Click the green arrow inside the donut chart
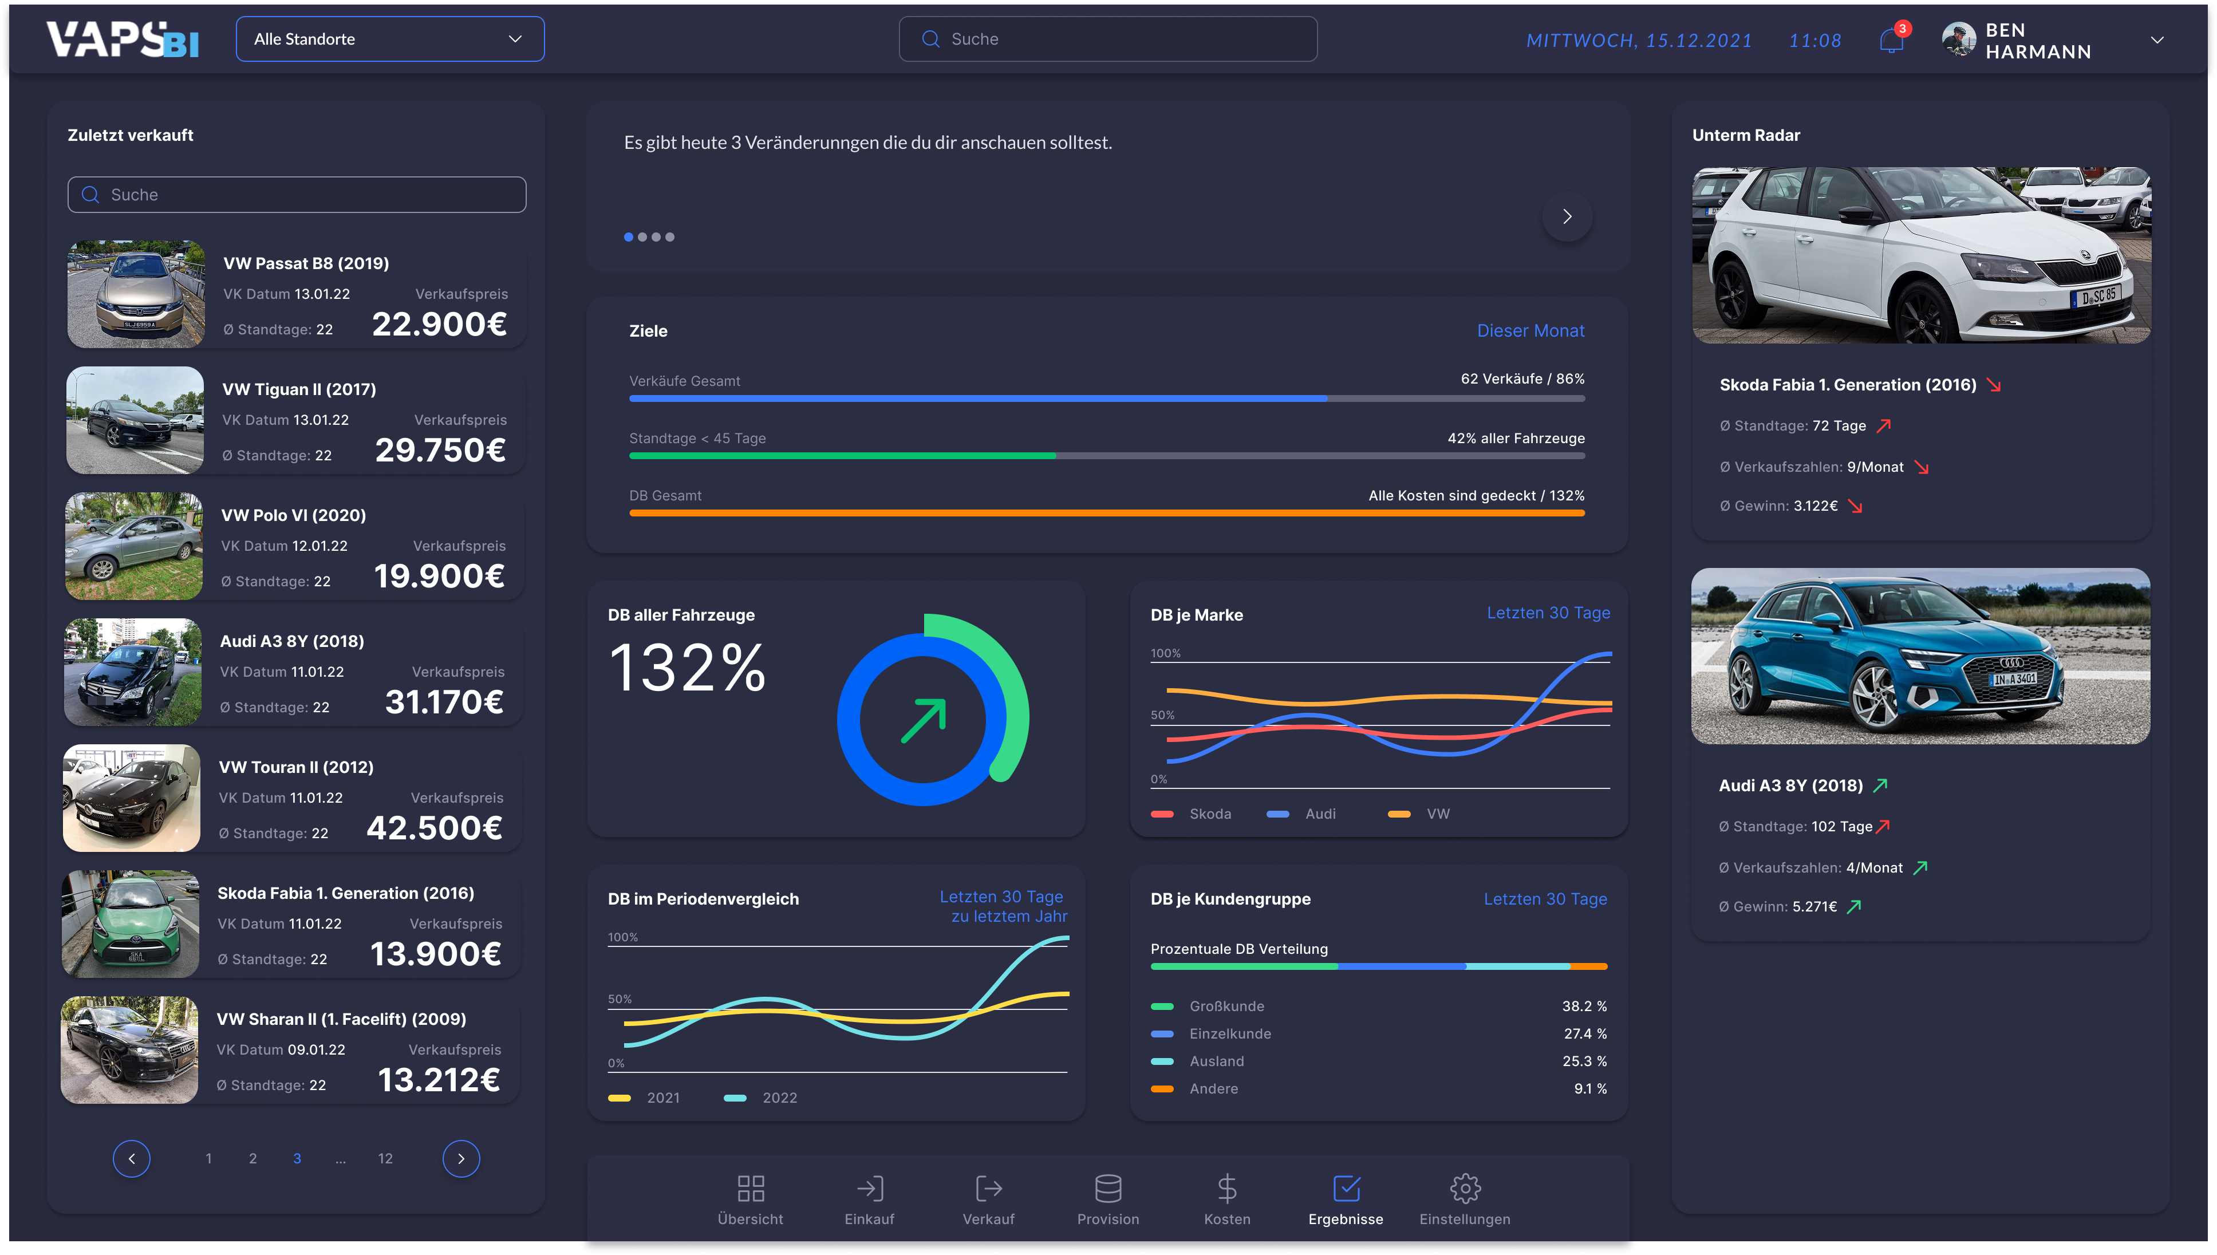Viewport: 2217px width, 1255px height. [x=923, y=720]
